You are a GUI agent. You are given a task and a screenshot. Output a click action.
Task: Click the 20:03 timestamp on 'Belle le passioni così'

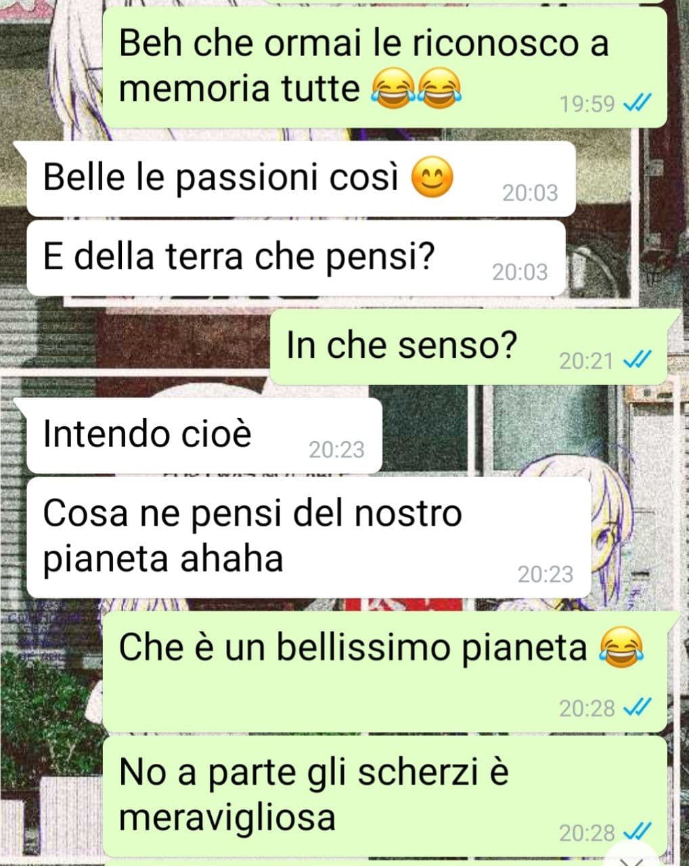point(530,193)
